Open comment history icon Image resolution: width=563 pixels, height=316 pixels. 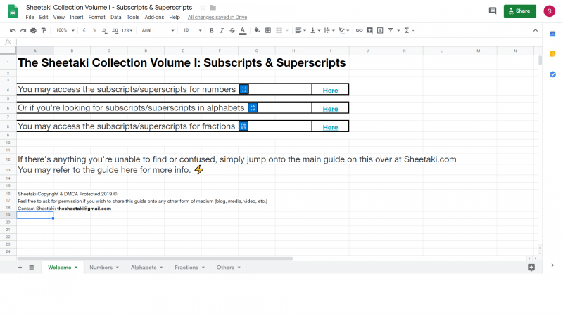(x=492, y=11)
